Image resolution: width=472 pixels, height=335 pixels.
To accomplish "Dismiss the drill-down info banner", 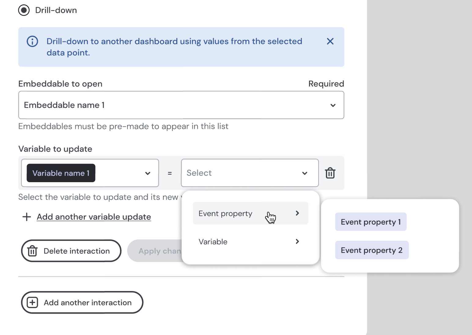I will (330, 41).
